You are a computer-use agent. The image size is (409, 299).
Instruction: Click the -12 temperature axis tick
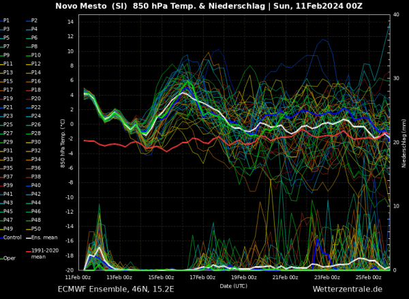(x=70, y=212)
